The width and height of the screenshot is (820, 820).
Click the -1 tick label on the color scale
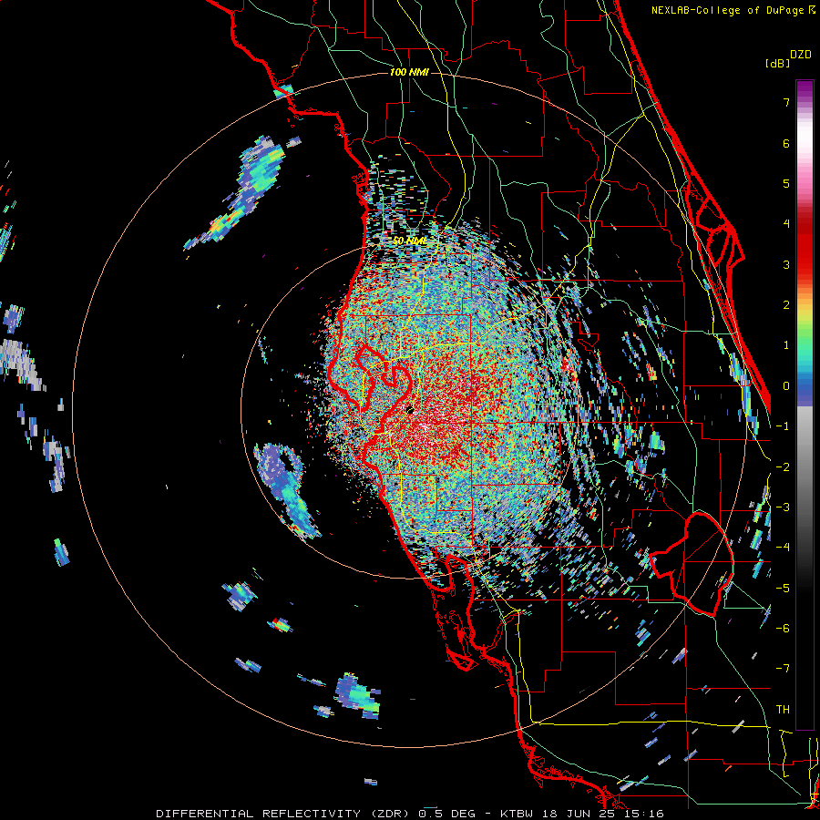[783, 426]
